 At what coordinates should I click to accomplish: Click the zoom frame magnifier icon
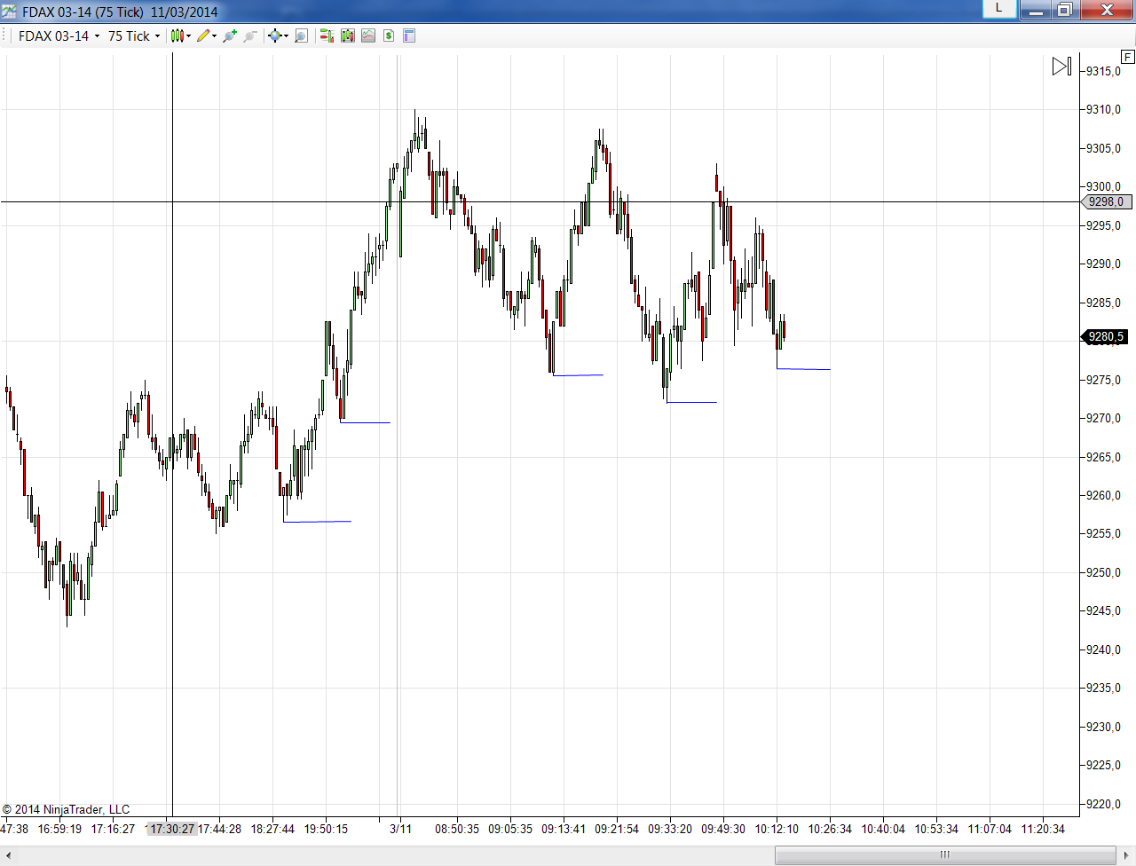pos(302,35)
